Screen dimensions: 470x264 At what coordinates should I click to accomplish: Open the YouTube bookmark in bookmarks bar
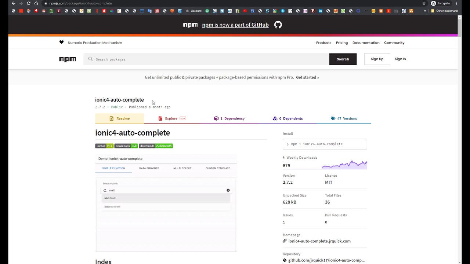pyautogui.click(x=245, y=11)
